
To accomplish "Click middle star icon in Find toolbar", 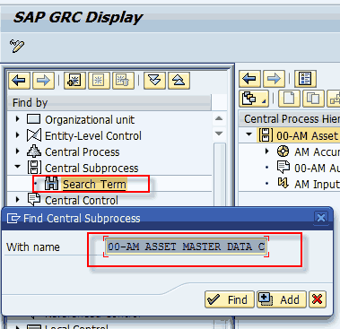I will 99,81.
